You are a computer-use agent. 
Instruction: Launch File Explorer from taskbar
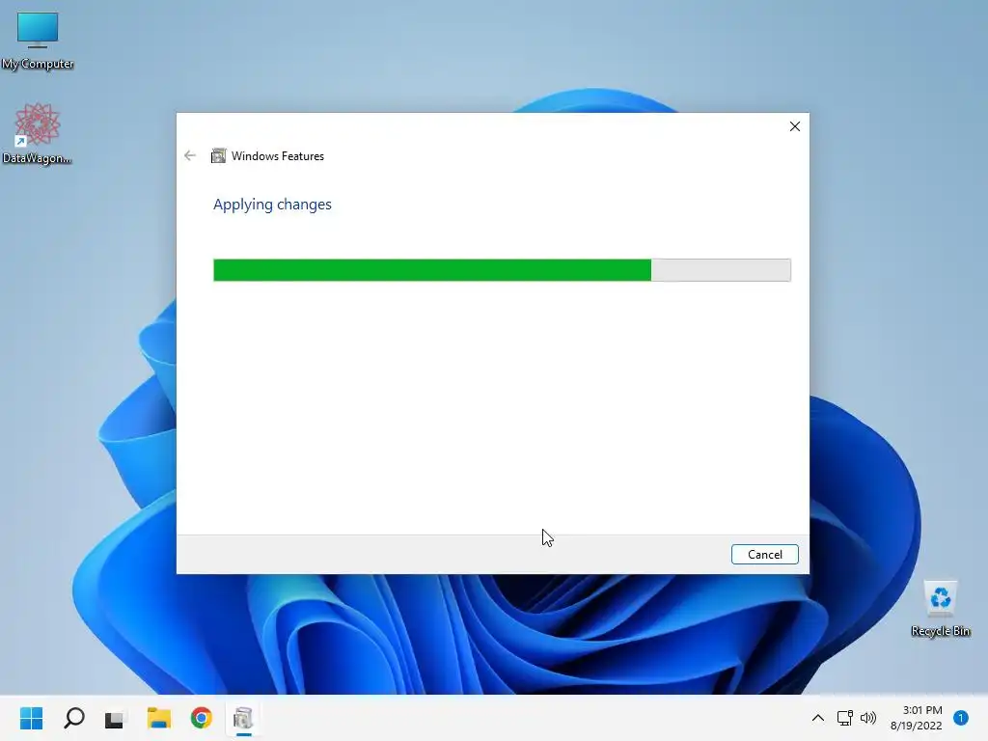(159, 718)
